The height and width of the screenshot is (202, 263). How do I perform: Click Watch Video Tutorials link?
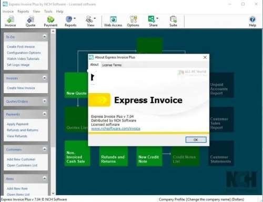23,59
